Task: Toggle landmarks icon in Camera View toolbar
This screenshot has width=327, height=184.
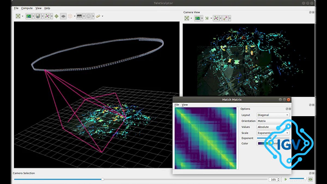Action: point(216,18)
